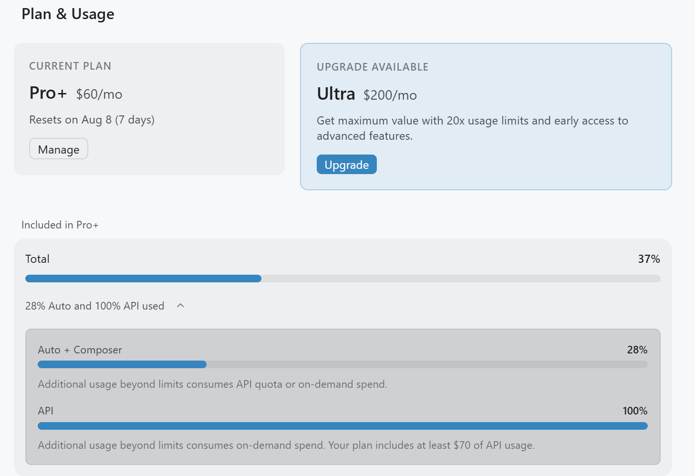Select the Pro+ plan name

48,93
